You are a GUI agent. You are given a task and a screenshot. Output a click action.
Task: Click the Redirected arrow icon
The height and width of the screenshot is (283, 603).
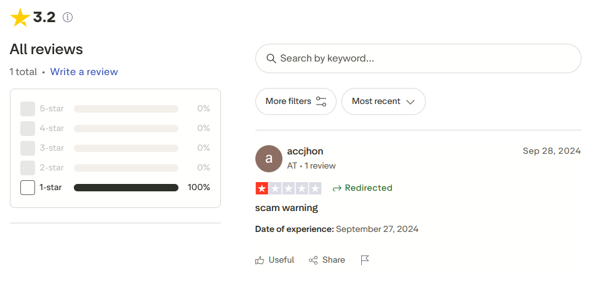[337, 188]
